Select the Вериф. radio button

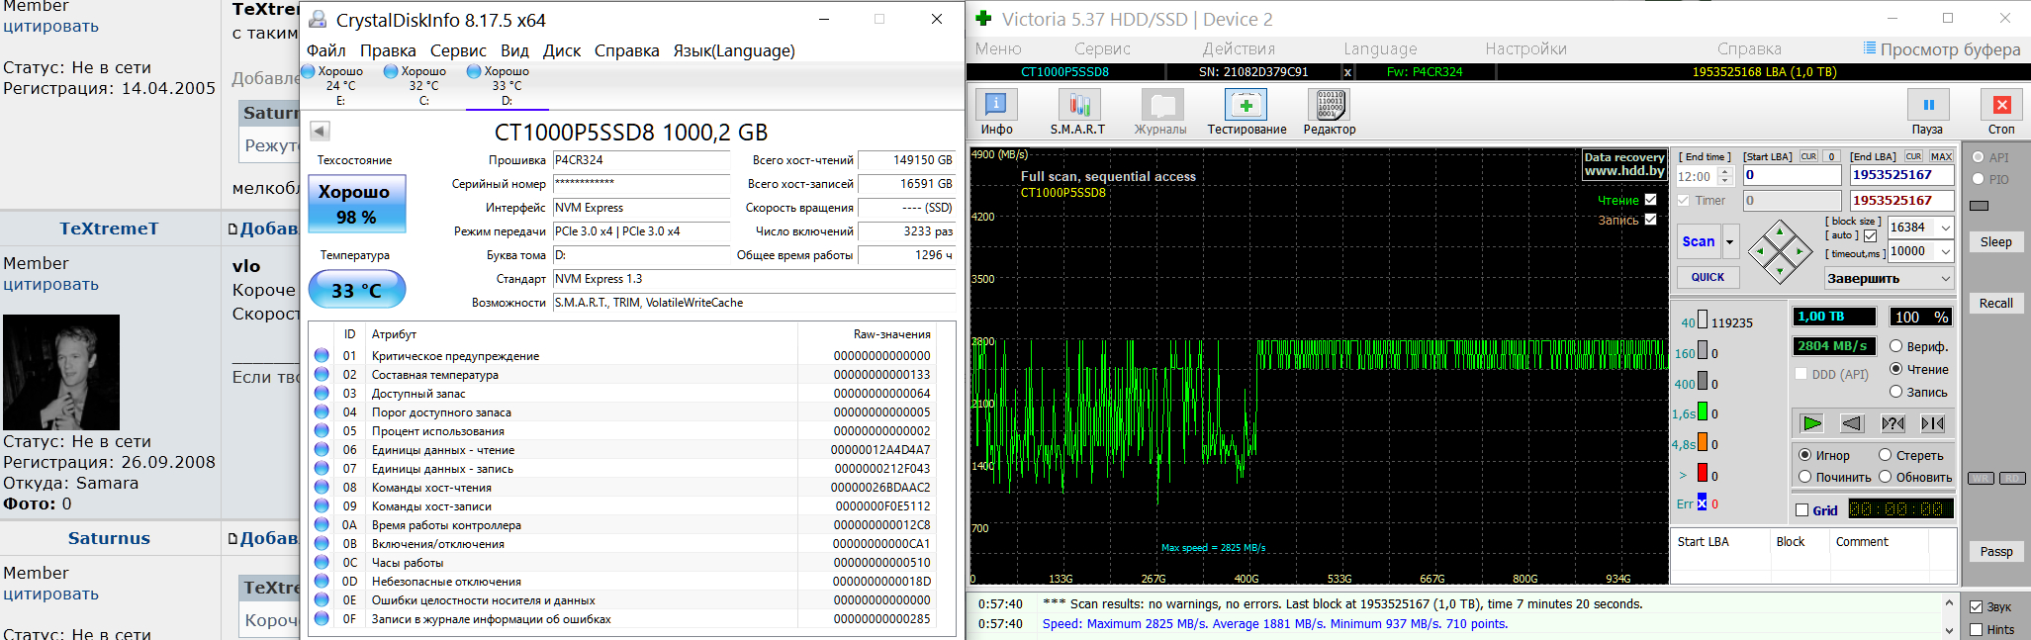[x=1895, y=346]
